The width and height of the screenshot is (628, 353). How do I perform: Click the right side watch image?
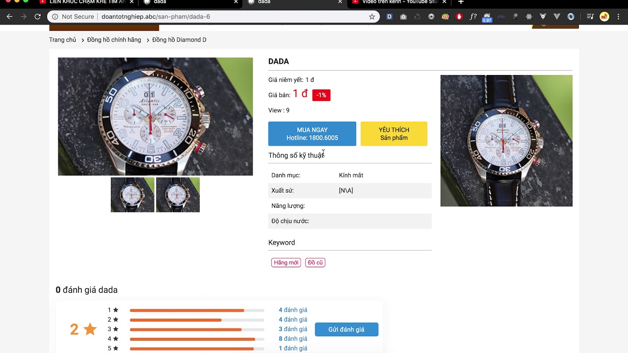click(506, 141)
